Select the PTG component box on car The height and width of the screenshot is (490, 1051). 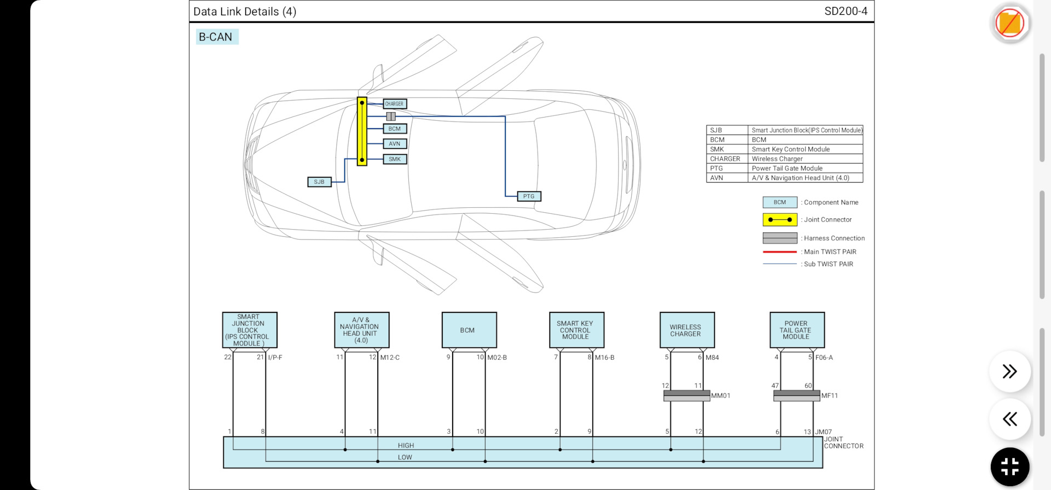[529, 196]
